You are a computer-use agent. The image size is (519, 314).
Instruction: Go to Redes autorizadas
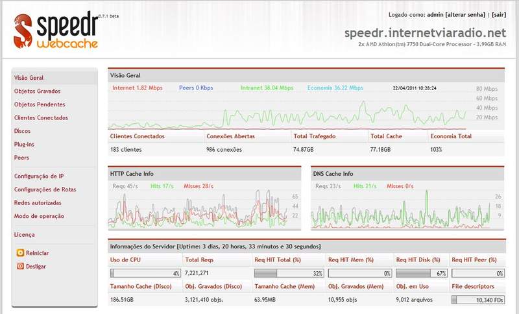(x=38, y=202)
